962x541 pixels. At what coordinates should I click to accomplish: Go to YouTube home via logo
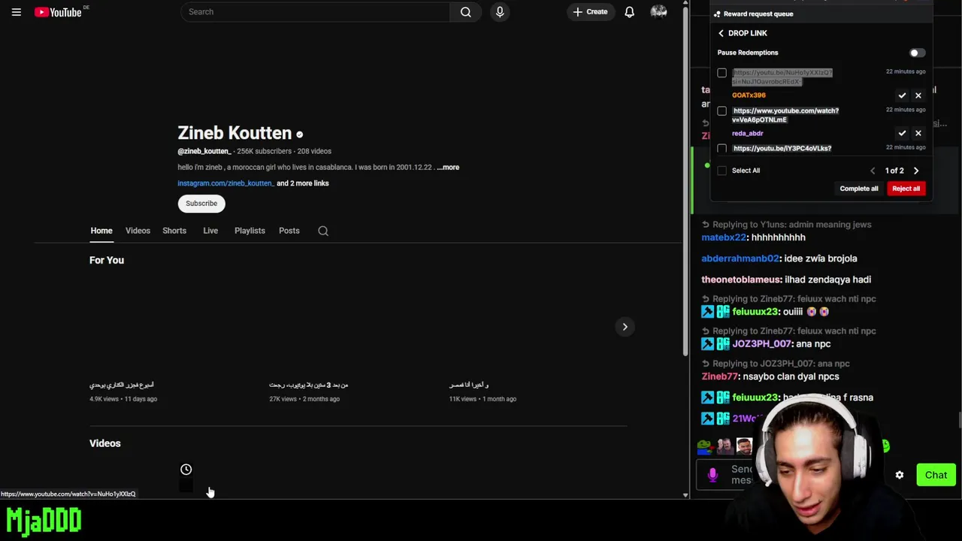coord(58,12)
